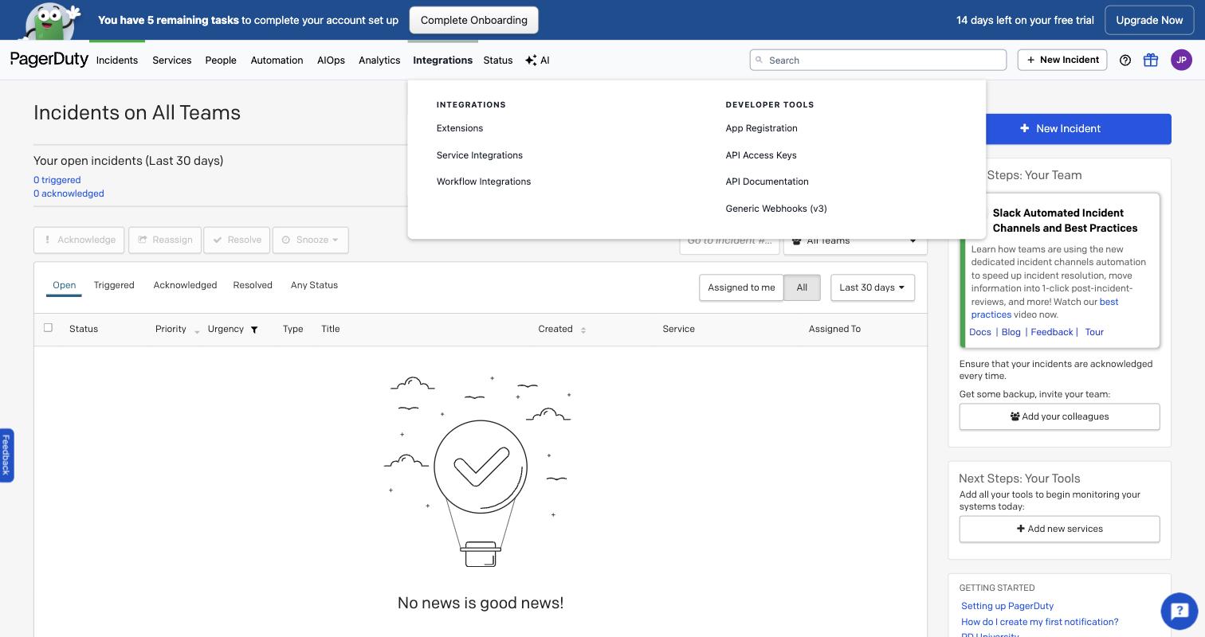Open the 0 triggered link

[57, 180]
